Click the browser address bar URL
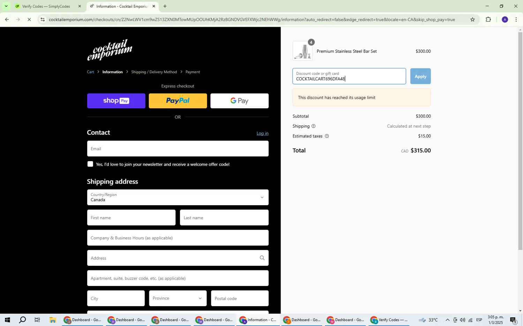The image size is (523, 326). pos(252,20)
